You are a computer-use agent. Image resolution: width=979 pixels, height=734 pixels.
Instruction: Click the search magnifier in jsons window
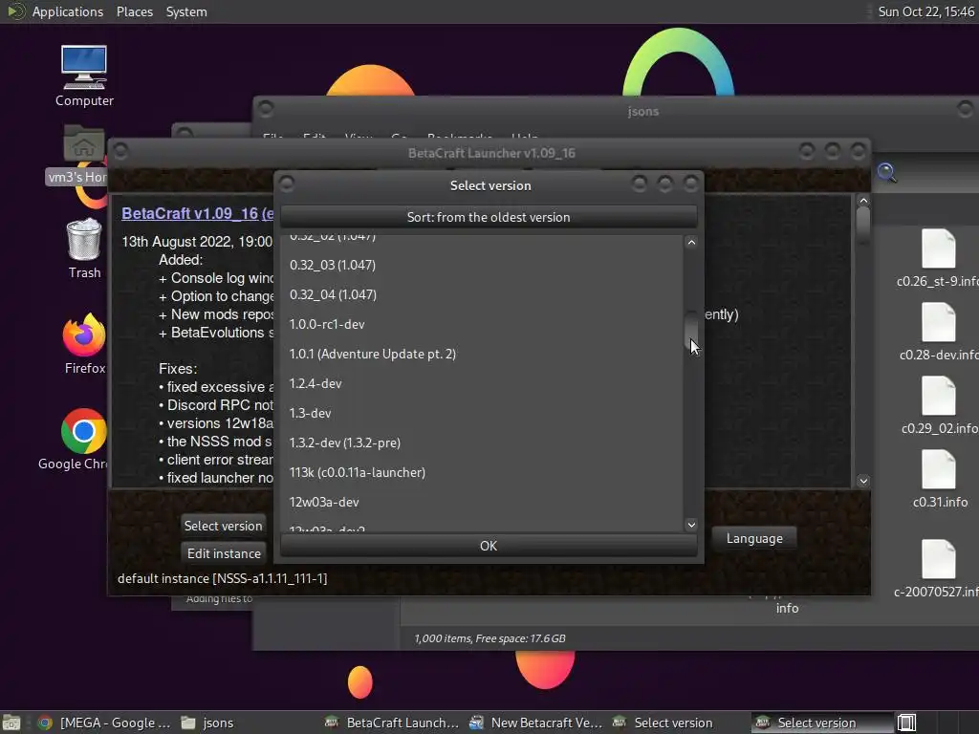(x=887, y=173)
